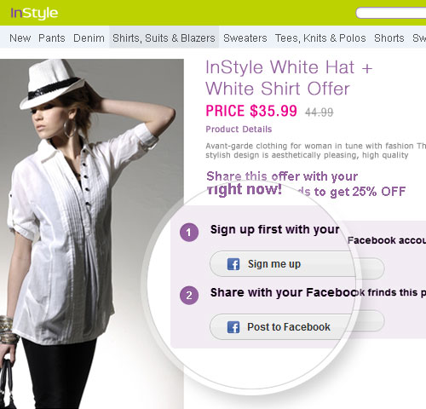Click the purple step 1 circle
The height and width of the screenshot is (409, 426).
click(x=189, y=233)
